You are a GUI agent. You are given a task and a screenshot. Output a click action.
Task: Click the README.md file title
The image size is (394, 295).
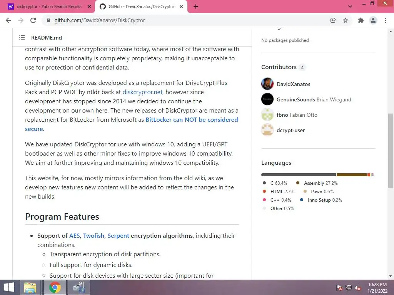pyautogui.click(x=47, y=38)
